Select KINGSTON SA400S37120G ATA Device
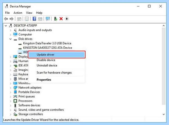 pyautogui.click(x=48, y=48)
